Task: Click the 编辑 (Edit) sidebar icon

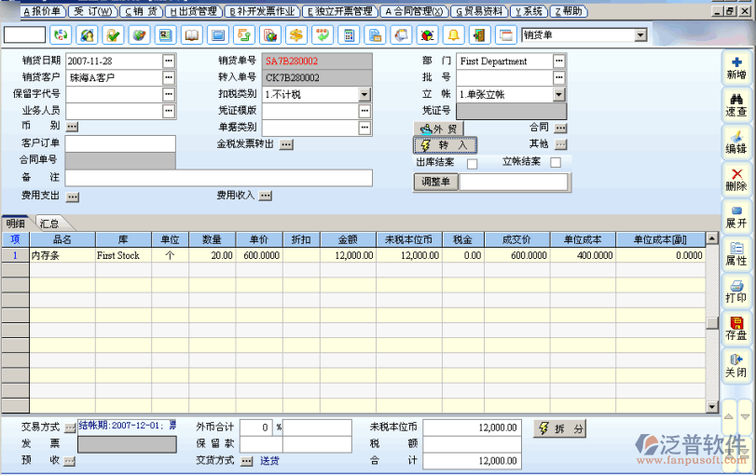Action: [x=736, y=142]
